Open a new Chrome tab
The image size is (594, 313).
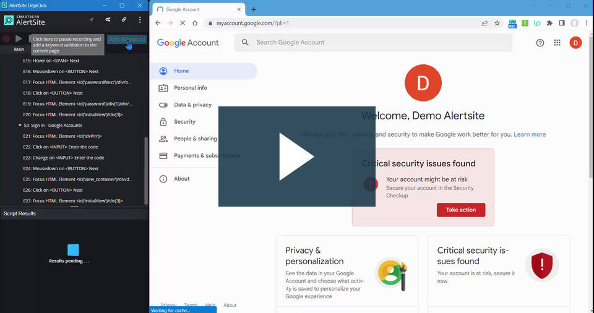coord(254,9)
